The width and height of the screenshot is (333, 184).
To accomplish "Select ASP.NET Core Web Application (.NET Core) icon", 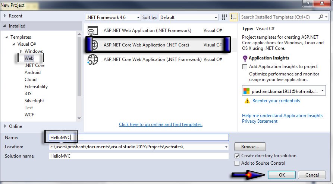I will pos(95,45).
